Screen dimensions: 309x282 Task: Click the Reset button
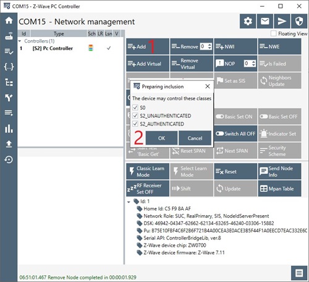235,171
